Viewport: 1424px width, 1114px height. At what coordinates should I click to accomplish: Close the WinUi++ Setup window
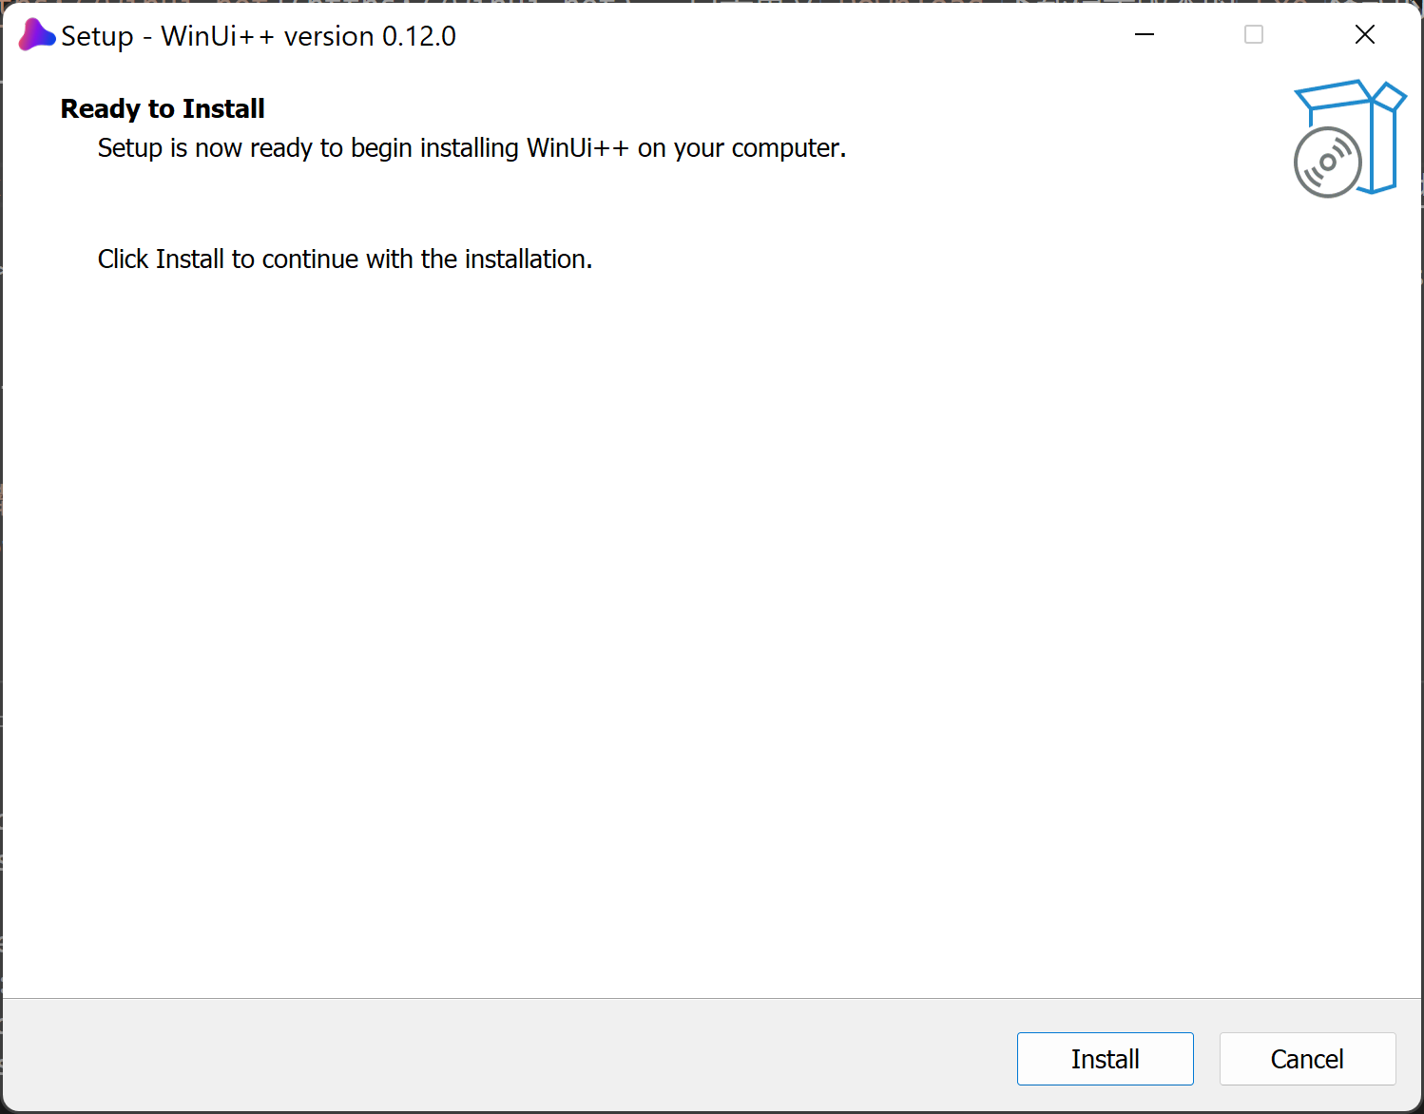1364,35
